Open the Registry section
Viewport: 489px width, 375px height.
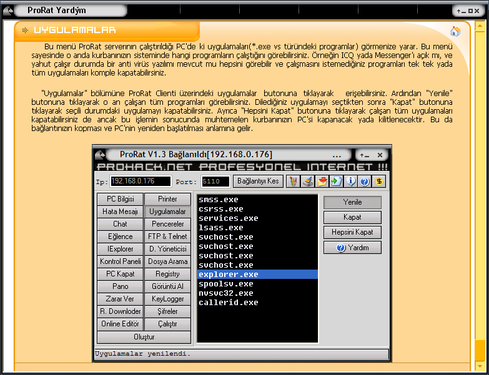click(167, 274)
